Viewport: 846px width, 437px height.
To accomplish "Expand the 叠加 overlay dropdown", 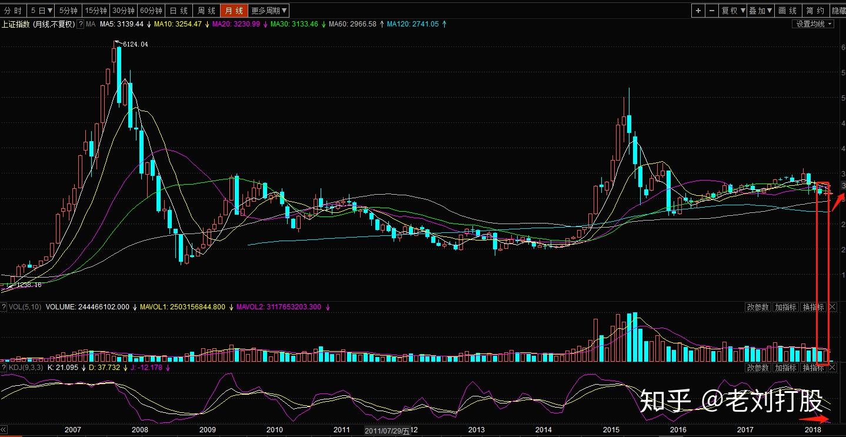I will (x=760, y=11).
